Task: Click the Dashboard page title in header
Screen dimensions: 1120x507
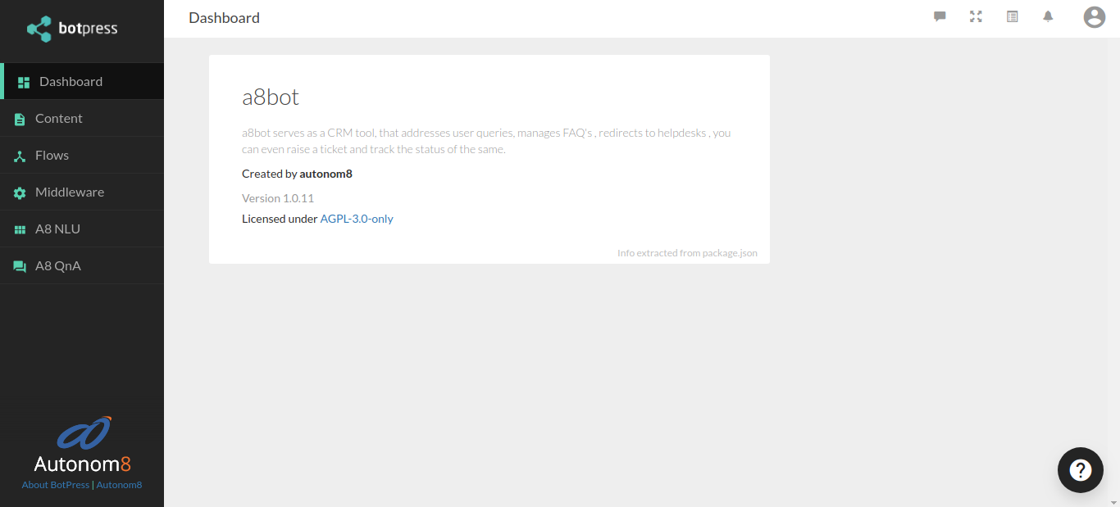Action: click(x=224, y=18)
